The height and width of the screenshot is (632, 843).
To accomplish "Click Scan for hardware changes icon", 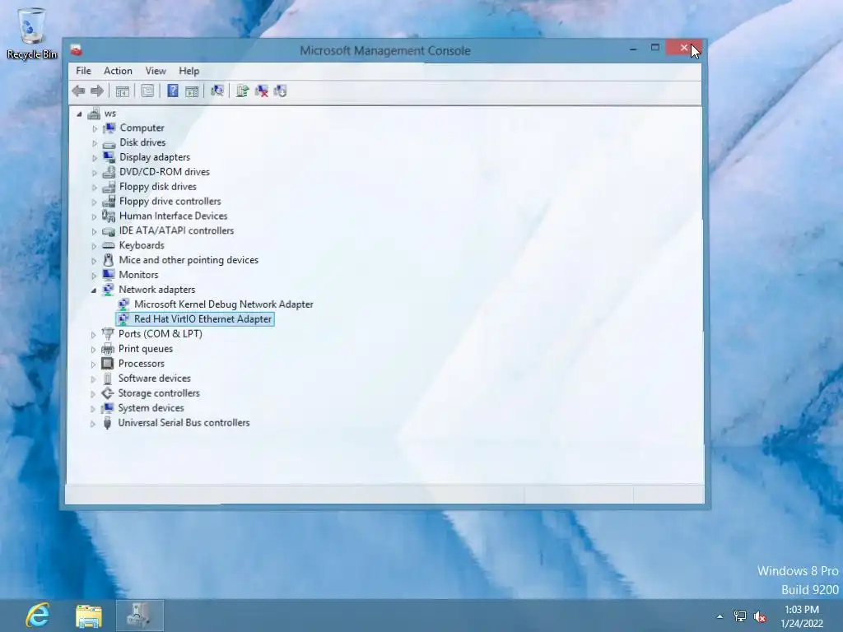I will (x=217, y=91).
